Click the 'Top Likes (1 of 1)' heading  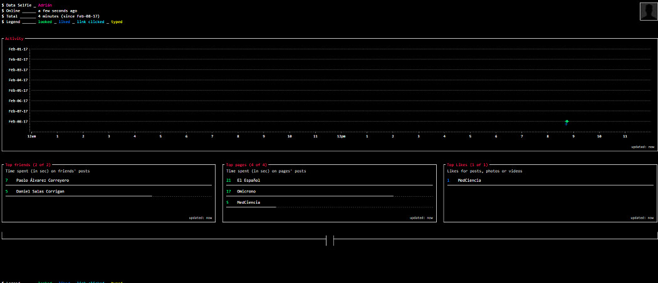click(x=467, y=165)
